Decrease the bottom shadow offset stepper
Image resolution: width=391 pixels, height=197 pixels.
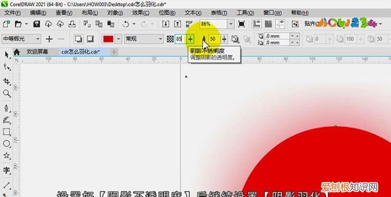(292, 43)
